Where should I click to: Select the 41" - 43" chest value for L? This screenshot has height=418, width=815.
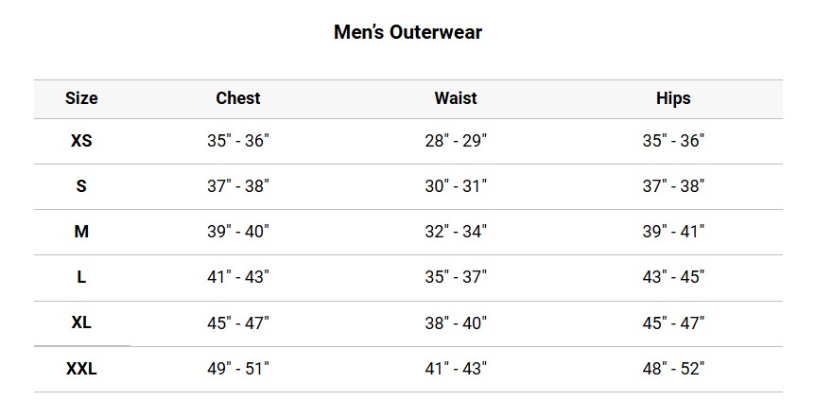coord(238,277)
